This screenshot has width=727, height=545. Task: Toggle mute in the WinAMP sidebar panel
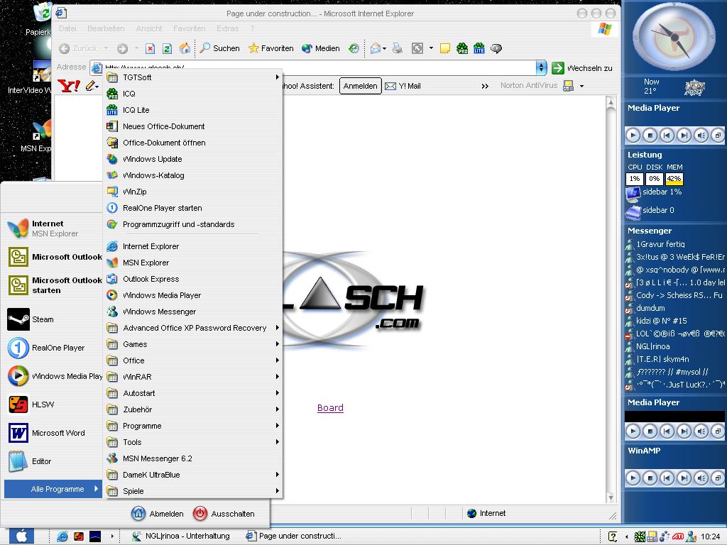[x=701, y=478]
